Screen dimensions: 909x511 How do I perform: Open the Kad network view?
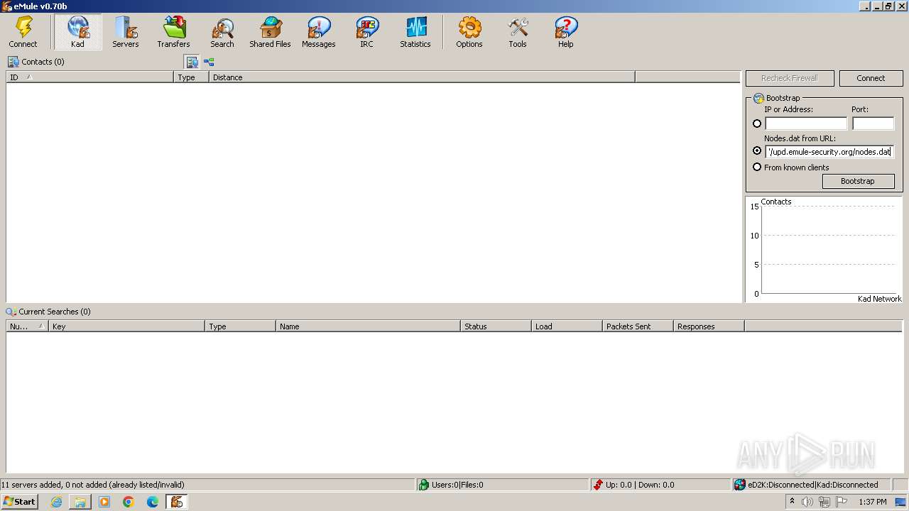(77, 33)
